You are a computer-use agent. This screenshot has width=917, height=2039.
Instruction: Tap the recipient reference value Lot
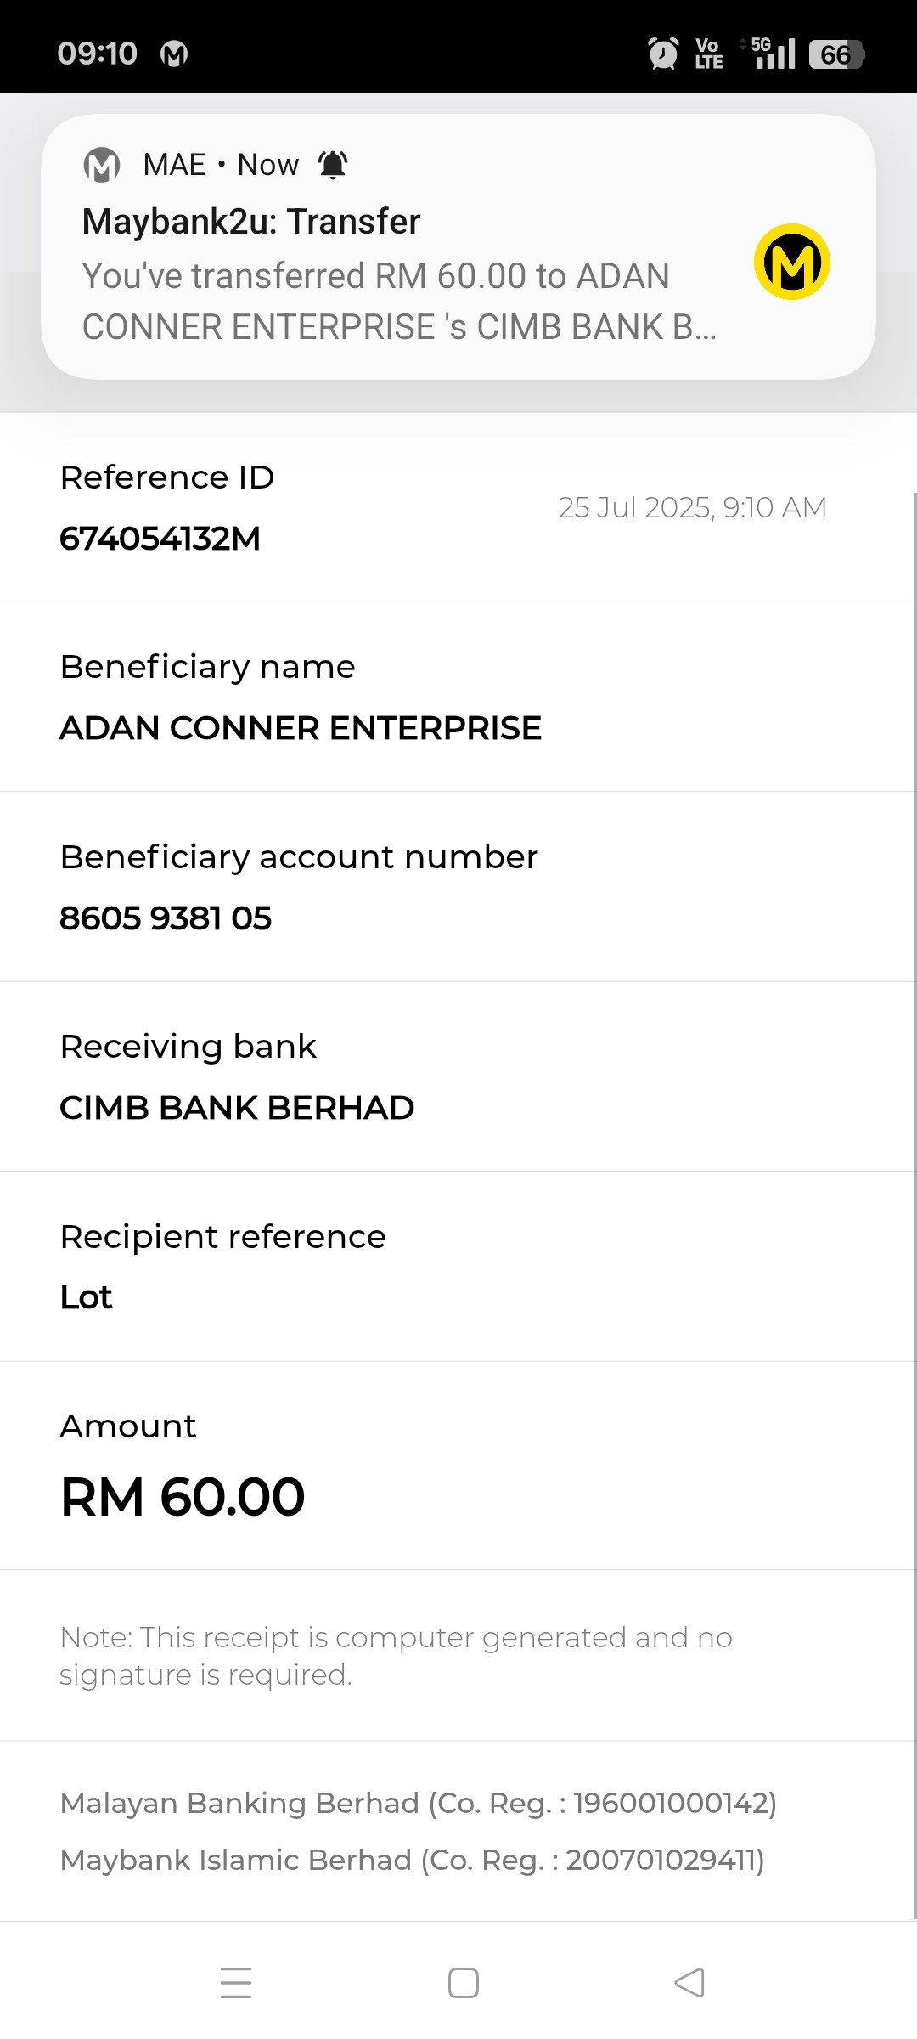[87, 1297]
